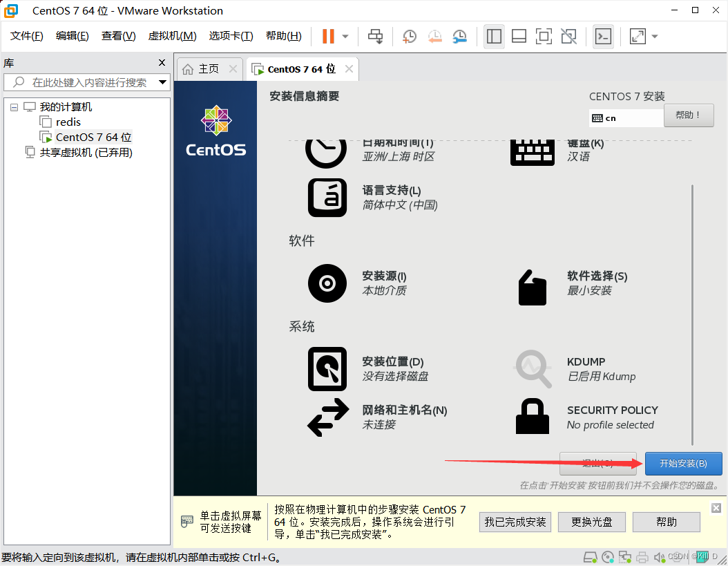Switch to full screen mode

point(542,36)
